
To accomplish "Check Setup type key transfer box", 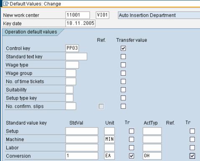I will [123, 98].
